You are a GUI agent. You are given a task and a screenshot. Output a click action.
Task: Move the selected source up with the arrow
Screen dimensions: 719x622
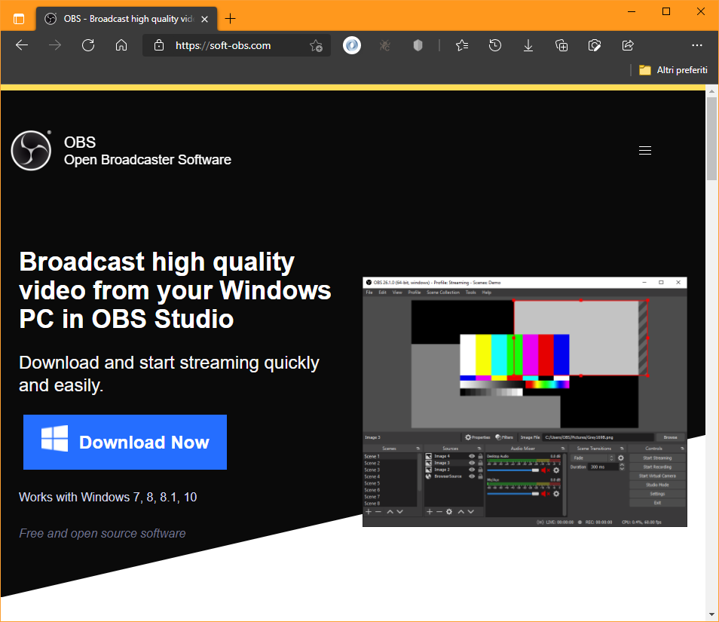[x=460, y=511]
